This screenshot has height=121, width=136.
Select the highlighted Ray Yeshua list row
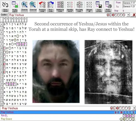coord(68,112)
